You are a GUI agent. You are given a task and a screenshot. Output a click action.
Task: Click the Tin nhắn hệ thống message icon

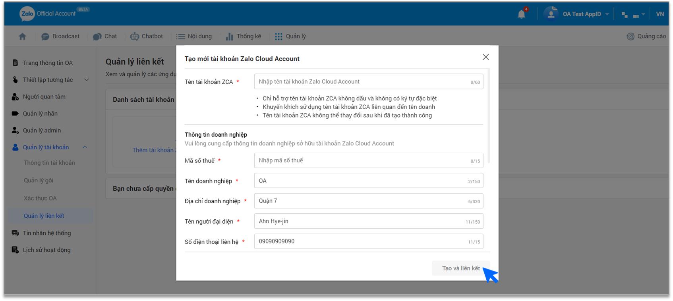point(15,233)
